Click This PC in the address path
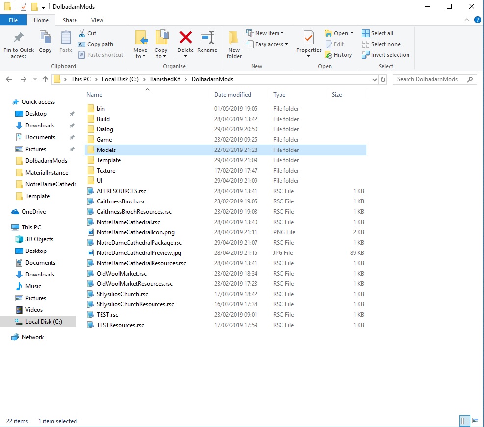The height and width of the screenshot is (427, 484). (x=81, y=79)
